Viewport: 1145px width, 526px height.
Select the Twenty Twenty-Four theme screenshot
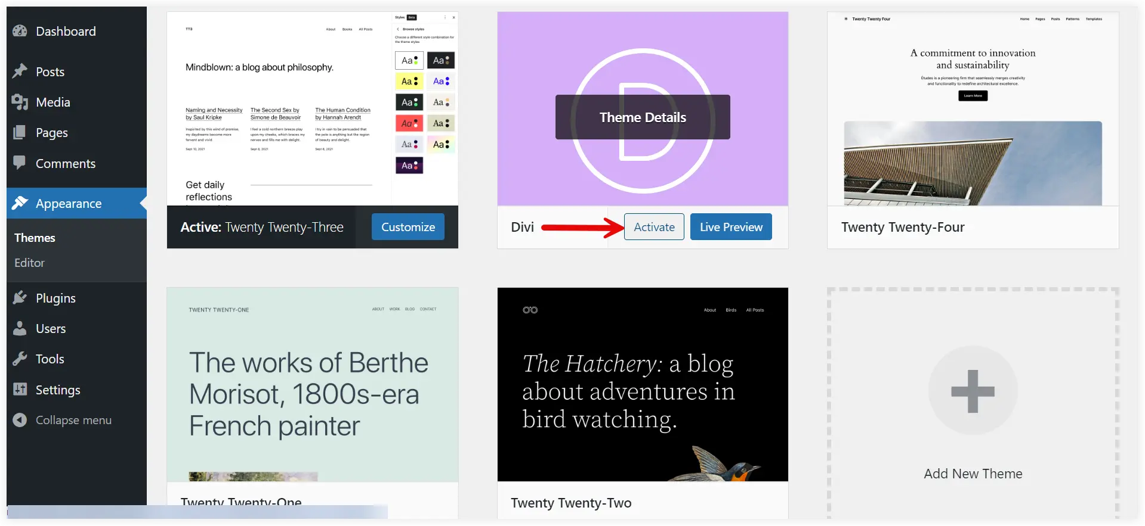pyautogui.click(x=973, y=109)
